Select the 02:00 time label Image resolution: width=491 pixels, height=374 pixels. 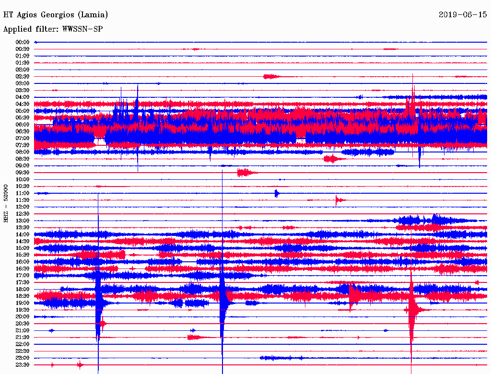23,70
